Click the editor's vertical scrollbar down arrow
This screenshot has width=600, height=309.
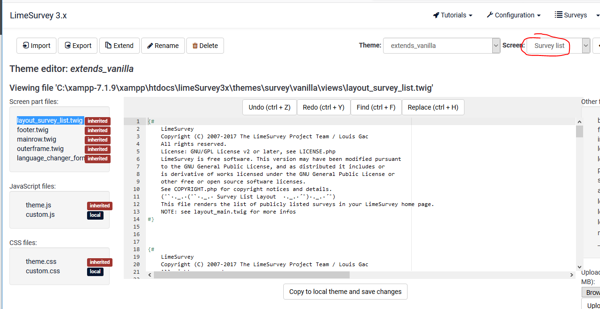579,266
